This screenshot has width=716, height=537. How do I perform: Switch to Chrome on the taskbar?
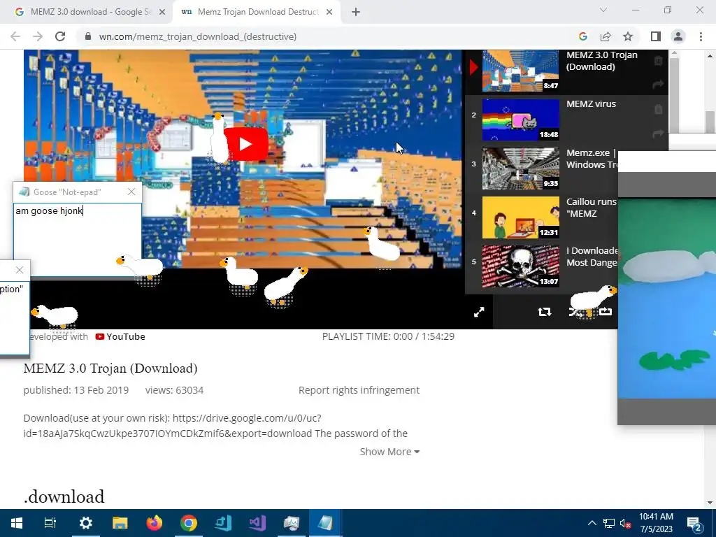click(189, 523)
